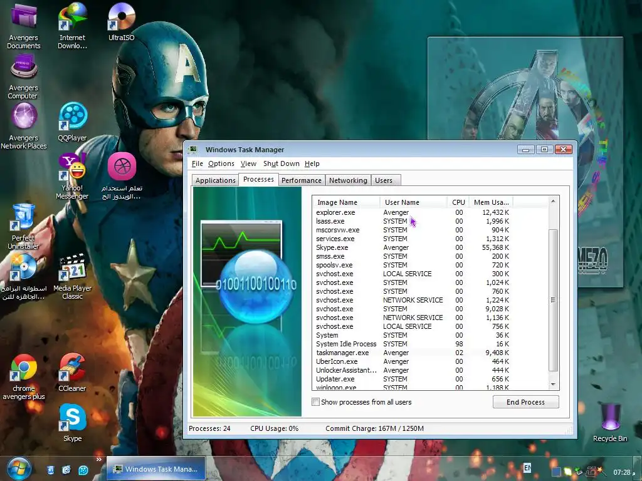642x481 pixels.
Task: Open CCleaner desktop shortcut
Action: (73, 373)
